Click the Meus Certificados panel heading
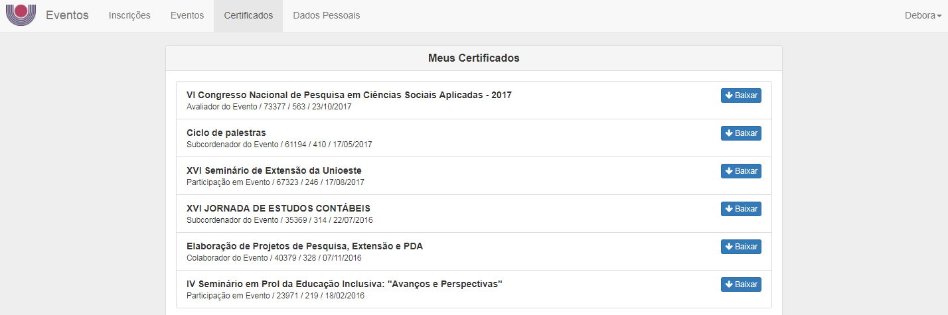The height and width of the screenshot is (315, 948). pos(474,58)
